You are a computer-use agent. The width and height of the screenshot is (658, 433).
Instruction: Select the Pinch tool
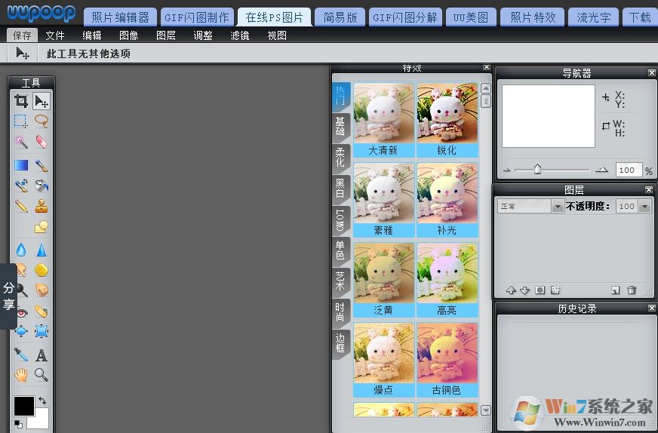pos(42,331)
